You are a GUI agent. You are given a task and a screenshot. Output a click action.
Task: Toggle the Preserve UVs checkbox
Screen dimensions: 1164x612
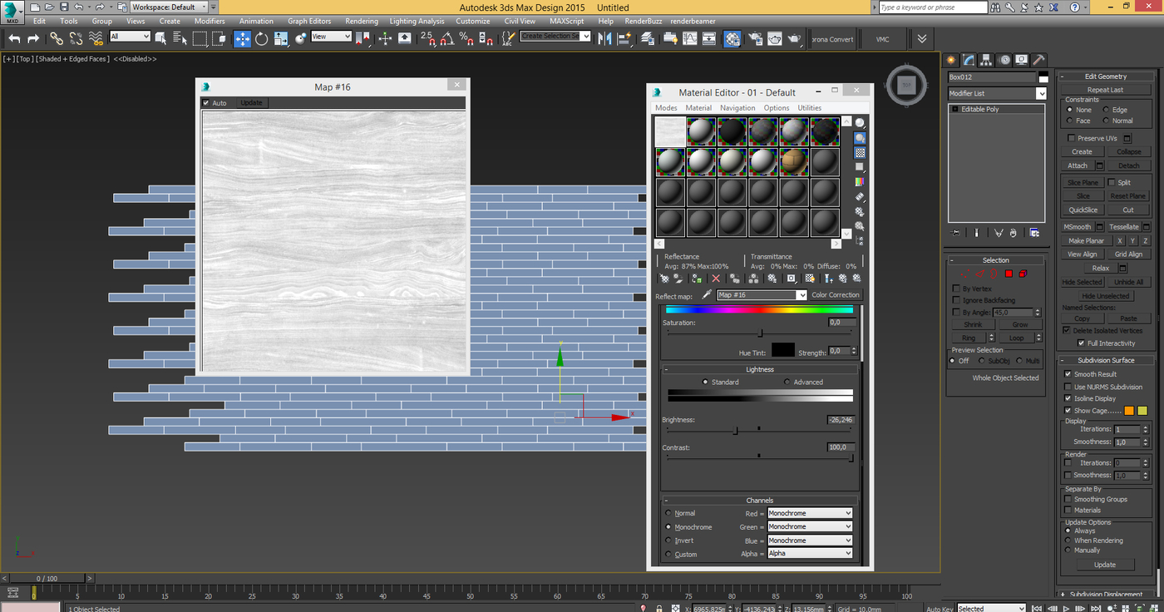point(1071,138)
